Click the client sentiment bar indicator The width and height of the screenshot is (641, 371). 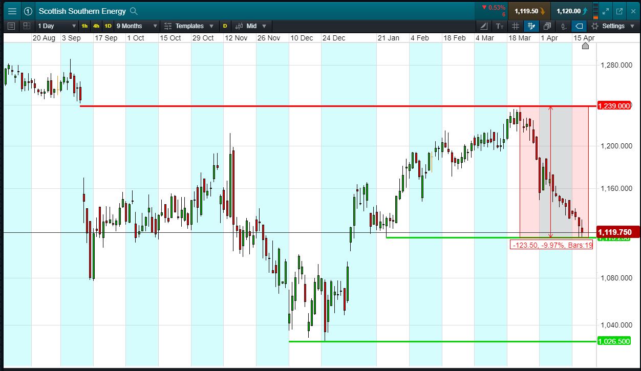595,11
